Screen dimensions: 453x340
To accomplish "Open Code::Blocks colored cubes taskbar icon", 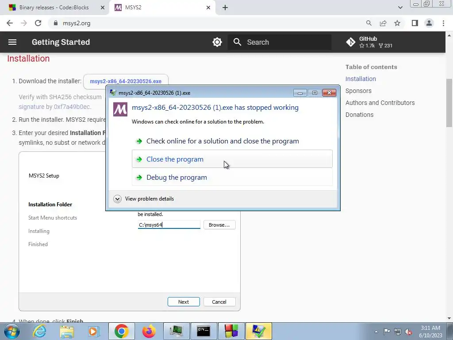I will tap(231, 331).
